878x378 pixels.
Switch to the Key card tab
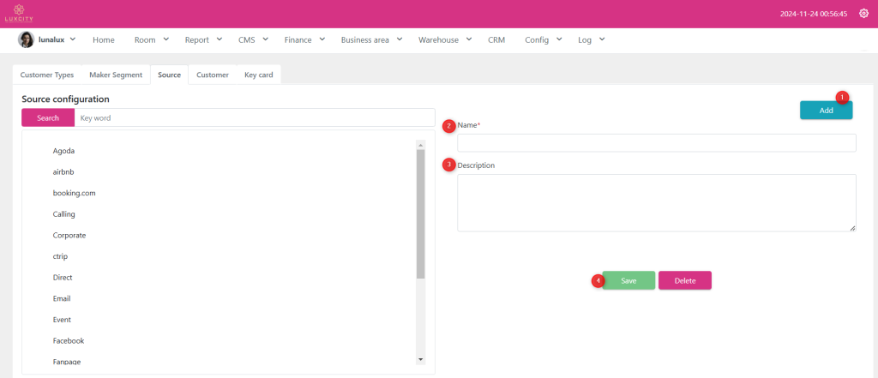(x=258, y=75)
